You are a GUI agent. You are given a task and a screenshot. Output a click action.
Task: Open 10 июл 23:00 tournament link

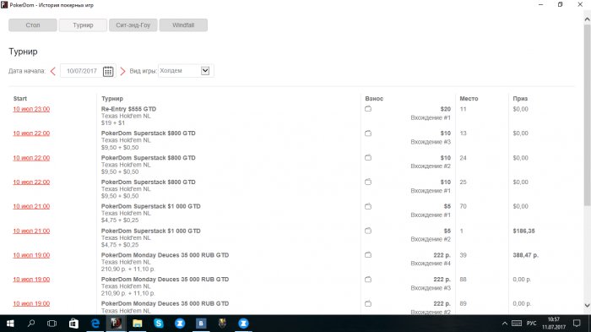[x=31, y=109]
